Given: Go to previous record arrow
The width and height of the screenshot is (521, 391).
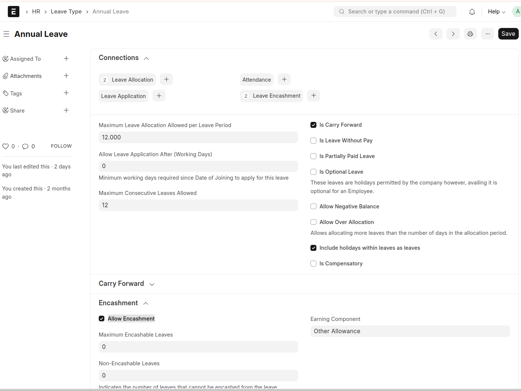Looking at the screenshot, I should (436, 34).
